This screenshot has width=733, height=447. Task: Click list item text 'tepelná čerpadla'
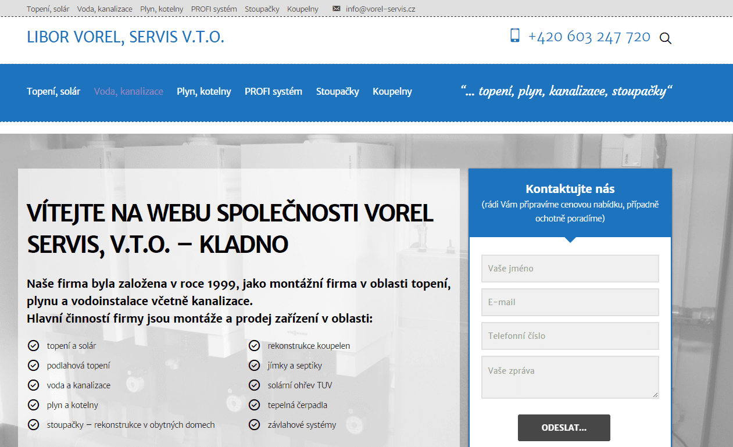coord(298,405)
